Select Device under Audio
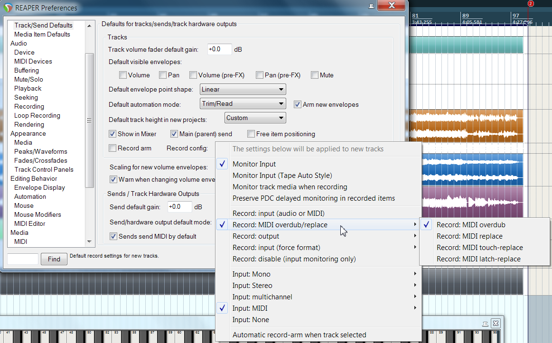552x343 pixels. point(24,52)
